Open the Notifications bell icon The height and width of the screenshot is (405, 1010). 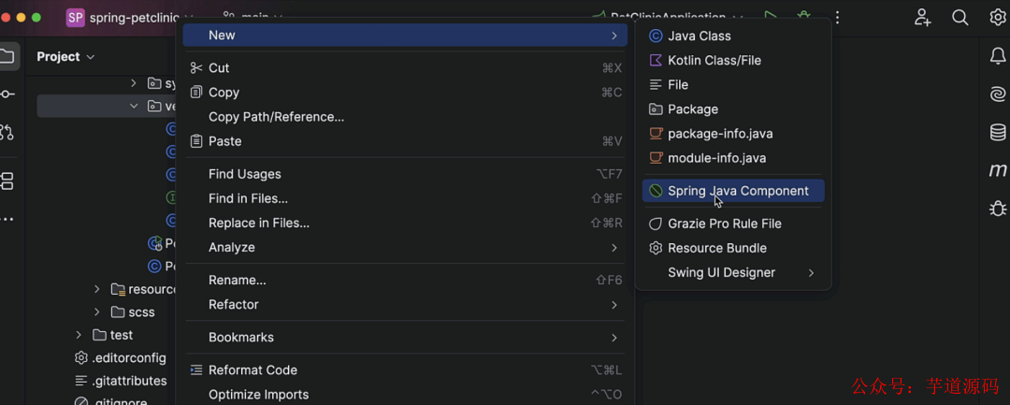point(998,57)
